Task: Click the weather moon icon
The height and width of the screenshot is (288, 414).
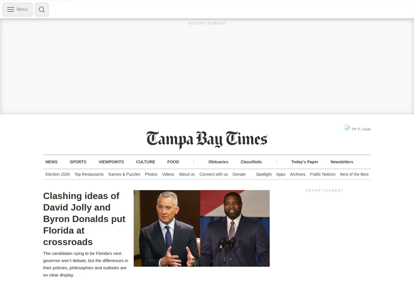Action: tap(347, 127)
